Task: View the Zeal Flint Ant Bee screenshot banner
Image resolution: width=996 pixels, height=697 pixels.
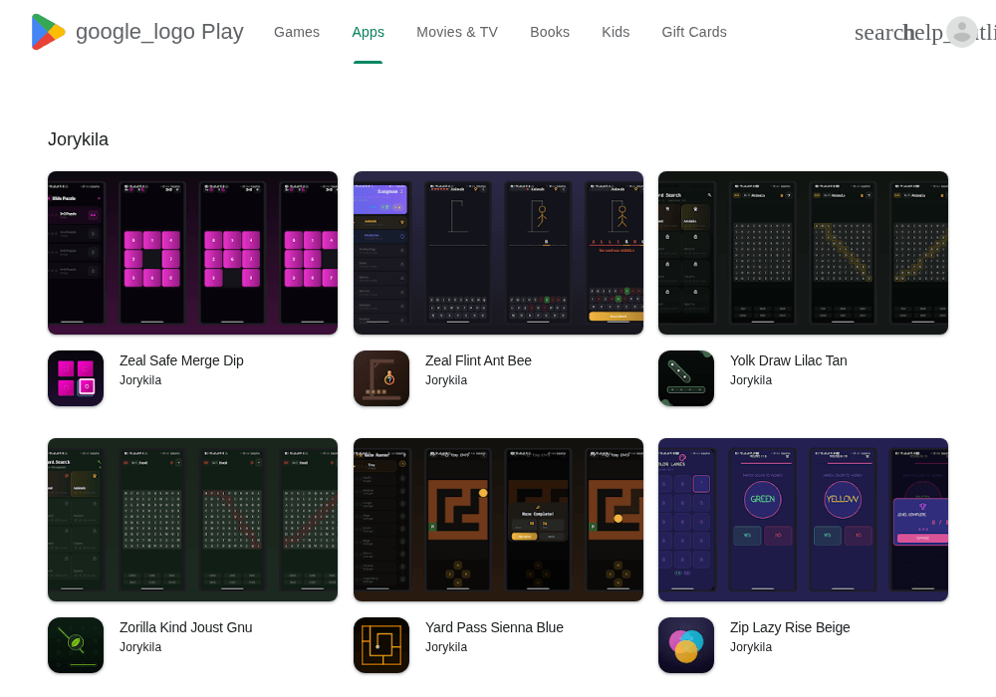Action: (x=498, y=253)
